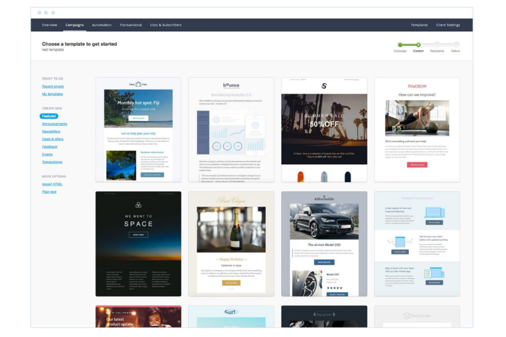Show Events templates

pyautogui.click(x=47, y=154)
